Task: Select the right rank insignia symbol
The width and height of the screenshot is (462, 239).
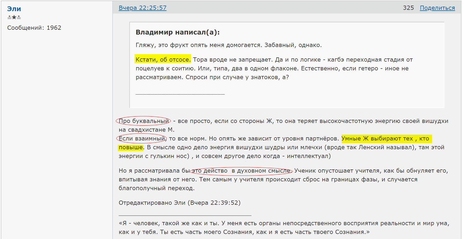Action: point(19,17)
